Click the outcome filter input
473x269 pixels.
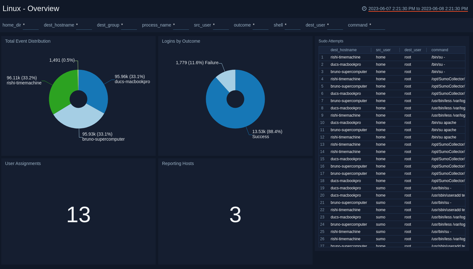261,27
